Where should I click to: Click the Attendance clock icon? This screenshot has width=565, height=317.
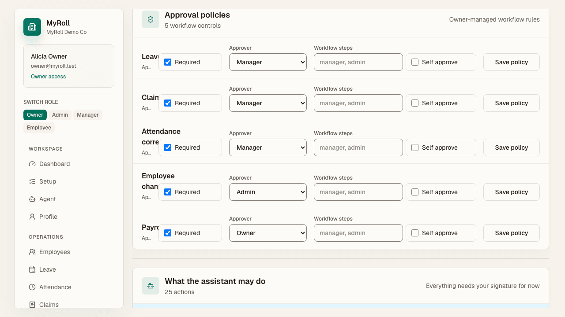click(32, 287)
